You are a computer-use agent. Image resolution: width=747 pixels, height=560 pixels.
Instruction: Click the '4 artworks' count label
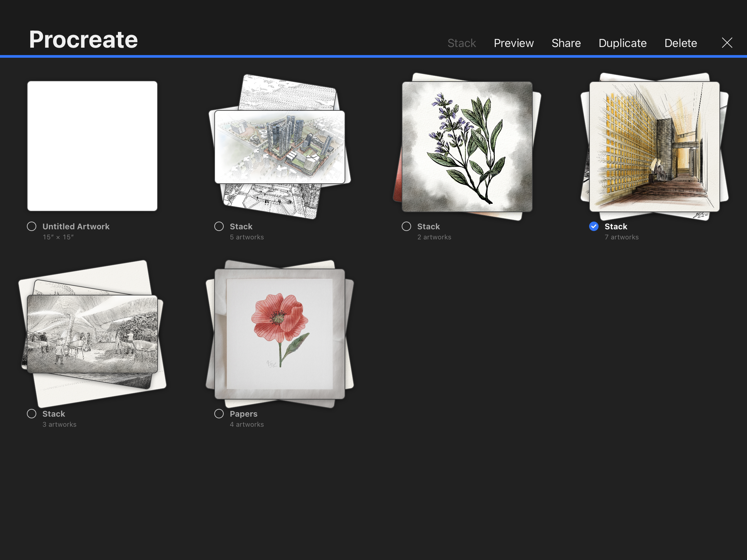coord(247,424)
